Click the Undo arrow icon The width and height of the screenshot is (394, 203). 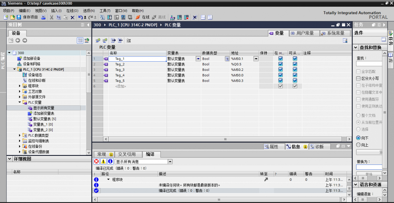click(x=80, y=17)
